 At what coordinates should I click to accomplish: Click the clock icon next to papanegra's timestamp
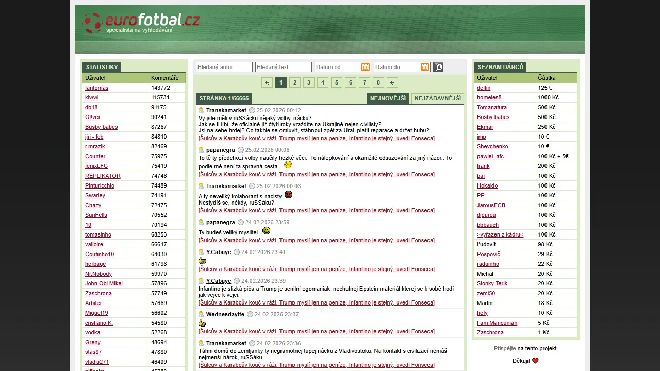tap(240, 150)
